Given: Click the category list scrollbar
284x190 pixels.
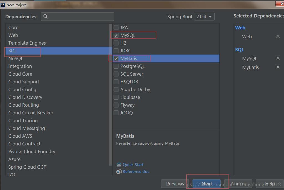Looking at the screenshot, I should coord(110,94).
